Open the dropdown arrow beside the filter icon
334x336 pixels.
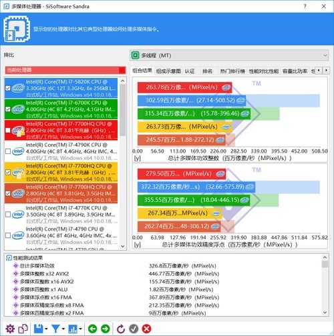63,329
